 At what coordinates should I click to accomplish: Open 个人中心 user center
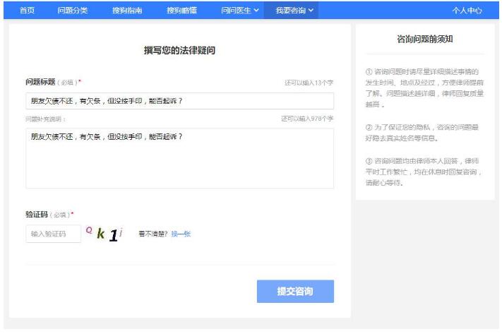(x=467, y=11)
